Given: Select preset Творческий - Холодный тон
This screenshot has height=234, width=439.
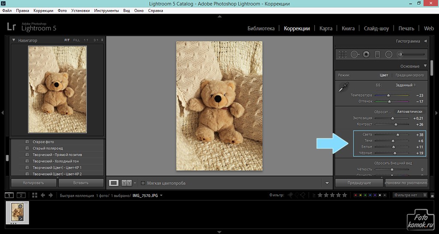Looking at the screenshot, I should [55, 161].
